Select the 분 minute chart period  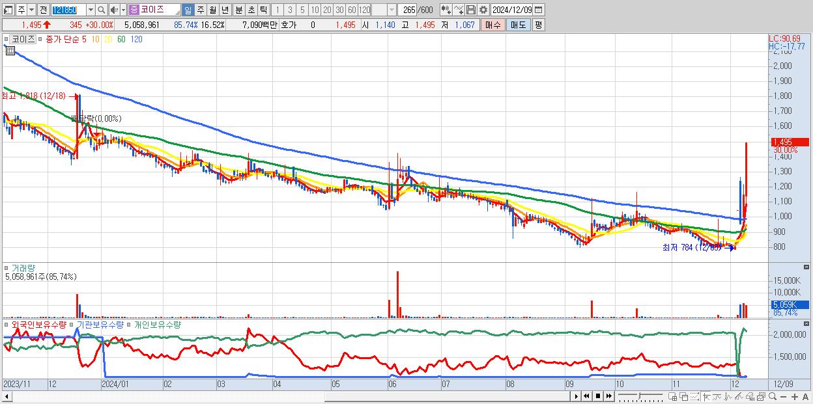pyautogui.click(x=238, y=10)
